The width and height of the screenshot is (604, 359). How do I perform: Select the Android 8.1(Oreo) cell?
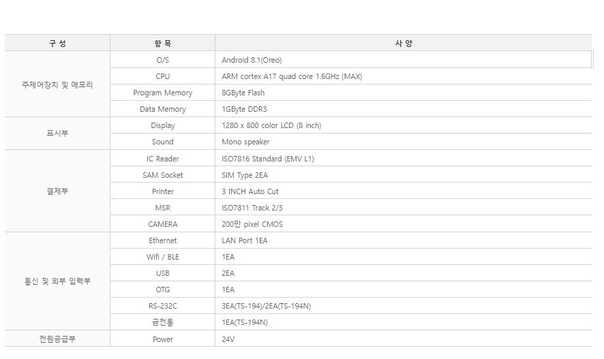tap(252, 60)
